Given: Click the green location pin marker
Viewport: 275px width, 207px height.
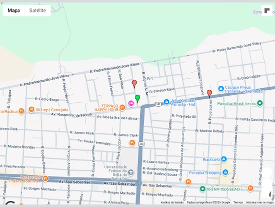Looking at the screenshot, I should pyautogui.click(x=137, y=98).
